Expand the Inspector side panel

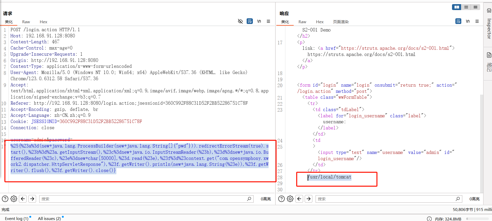click(489, 24)
